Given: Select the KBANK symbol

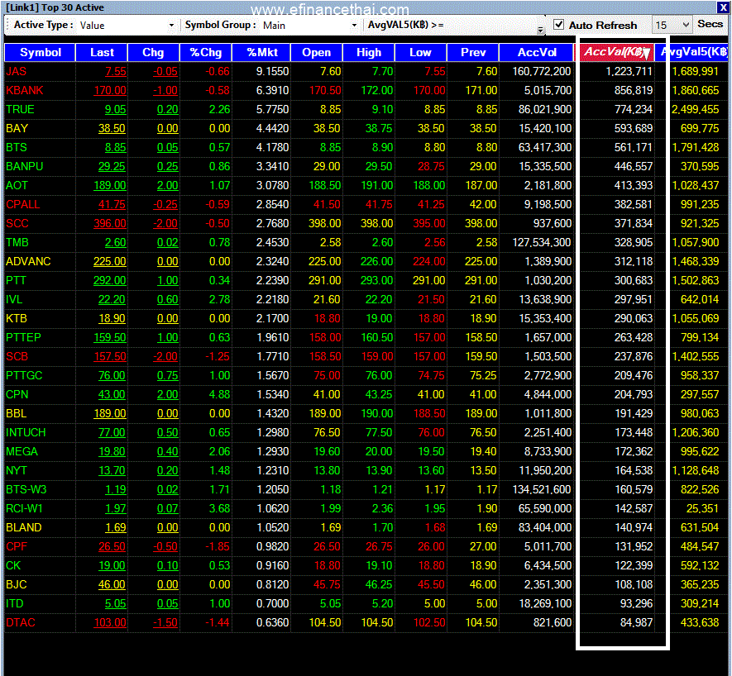Looking at the screenshot, I should (x=24, y=91).
